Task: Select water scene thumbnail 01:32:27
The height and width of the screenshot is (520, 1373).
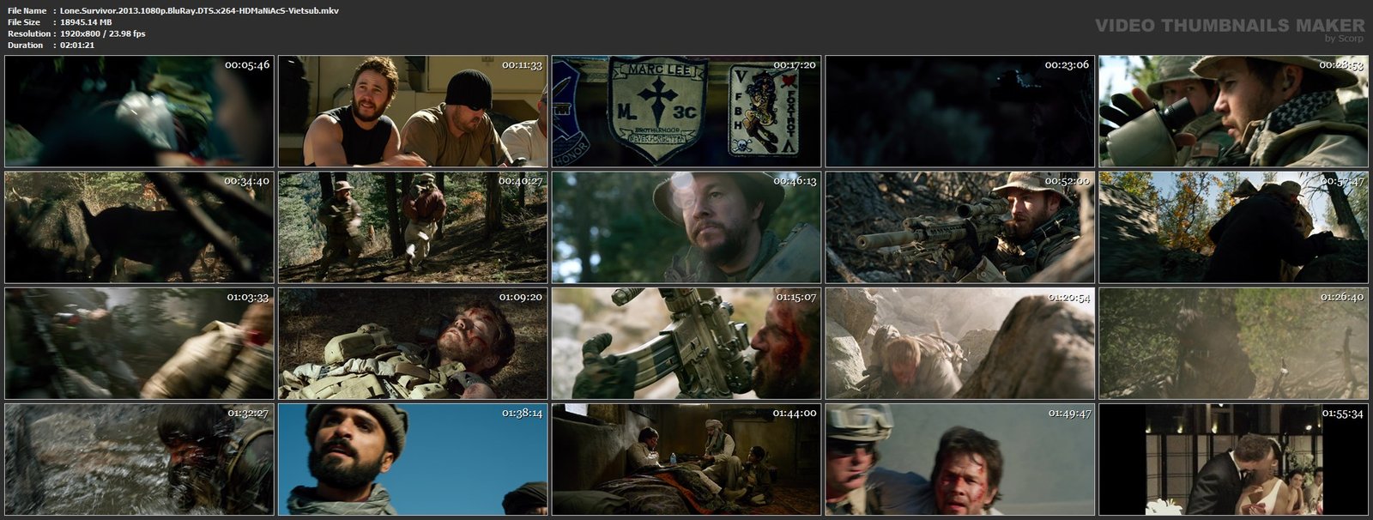Action: point(139,459)
